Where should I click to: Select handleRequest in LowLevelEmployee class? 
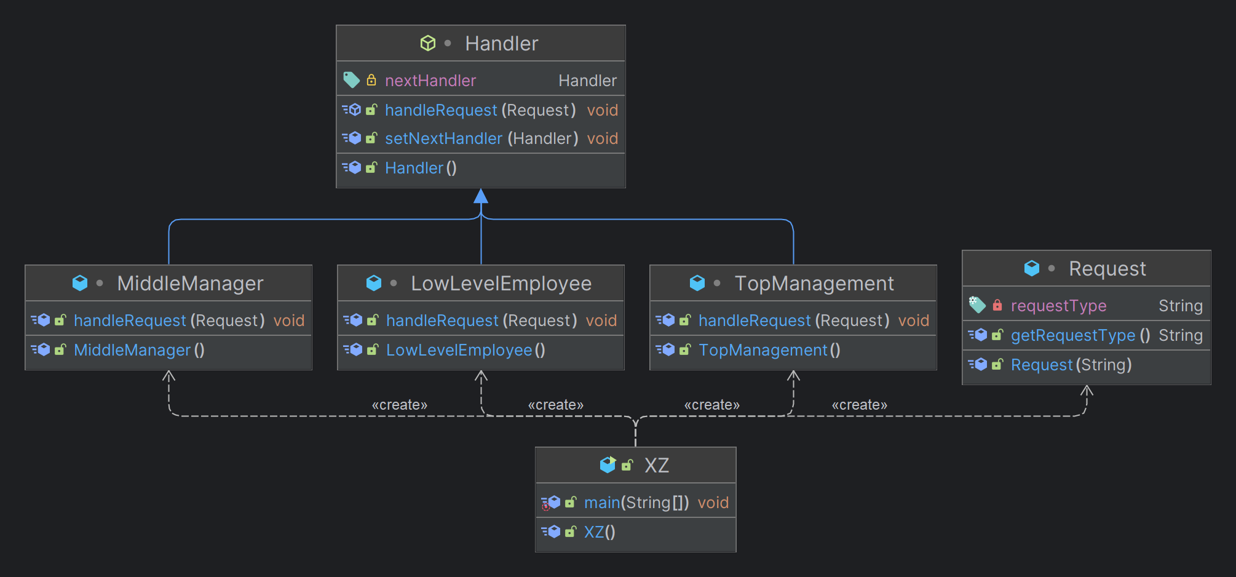[x=481, y=320]
